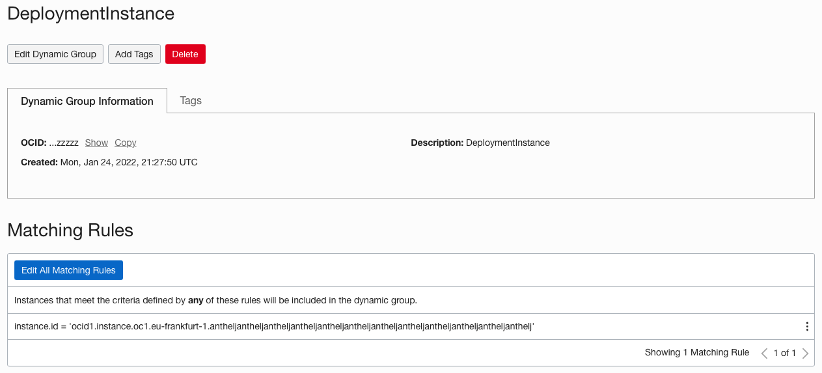The width and height of the screenshot is (822, 373).
Task: Click the "Showing 1 Matching Rule" label
Action: 696,352
